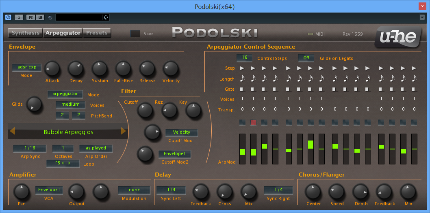Open the Loop 'FB <->' selector

point(63,164)
